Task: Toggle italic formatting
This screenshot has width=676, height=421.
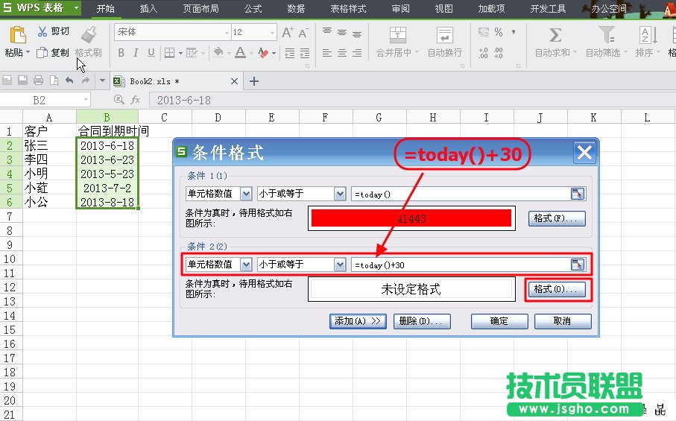Action: (x=136, y=53)
